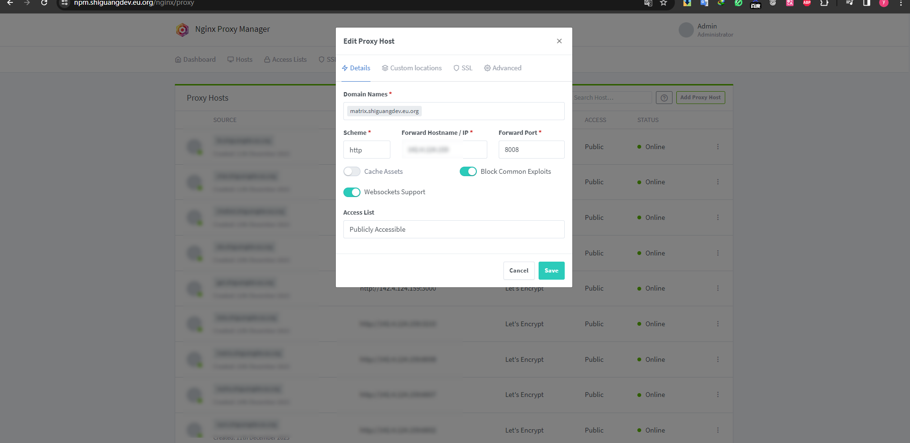This screenshot has height=443, width=910.
Task: Reload the page with the refresh icon
Action: (x=44, y=3)
